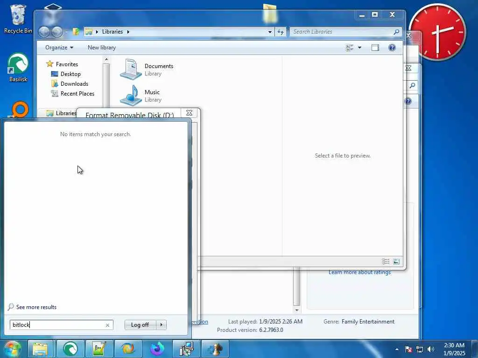This screenshot has height=358, width=478.
Task: Click the Back navigation arrow in Libraries
Action: 44,32
